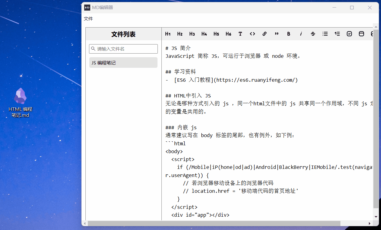The image size is (381, 230).
Task: Click the '## 学习资料' line in editor
Action: (181, 72)
